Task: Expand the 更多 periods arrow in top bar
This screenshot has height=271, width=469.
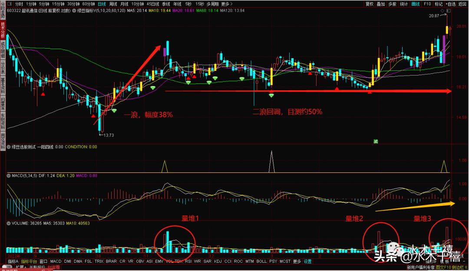Action: tap(231, 4)
